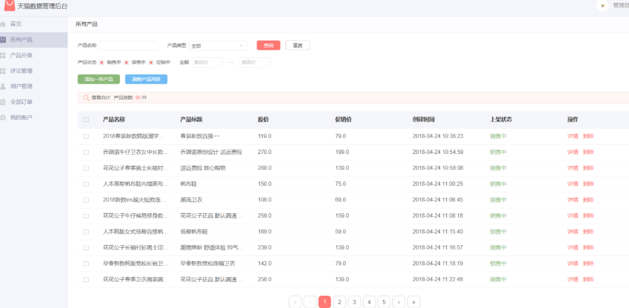
Task: Click product title 潮流卫衣
Action: tap(192, 200)
